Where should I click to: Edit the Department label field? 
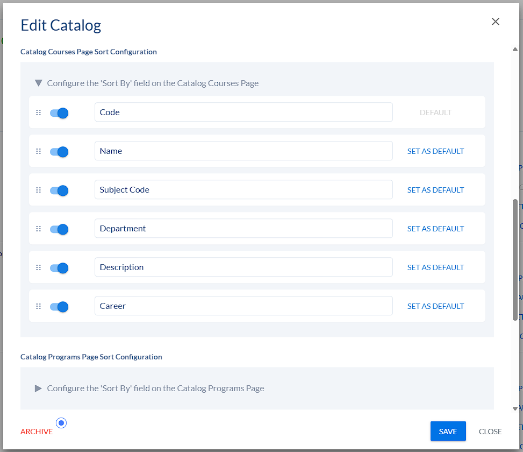click(x=243, y=228)
